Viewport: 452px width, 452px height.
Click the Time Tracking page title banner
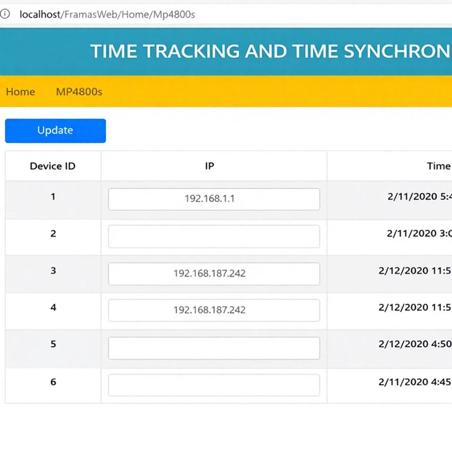pos(270,51)
